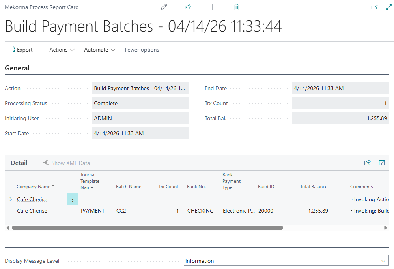
Task: Click Build ID 20000 cell
Action: (x=265, y=211)
